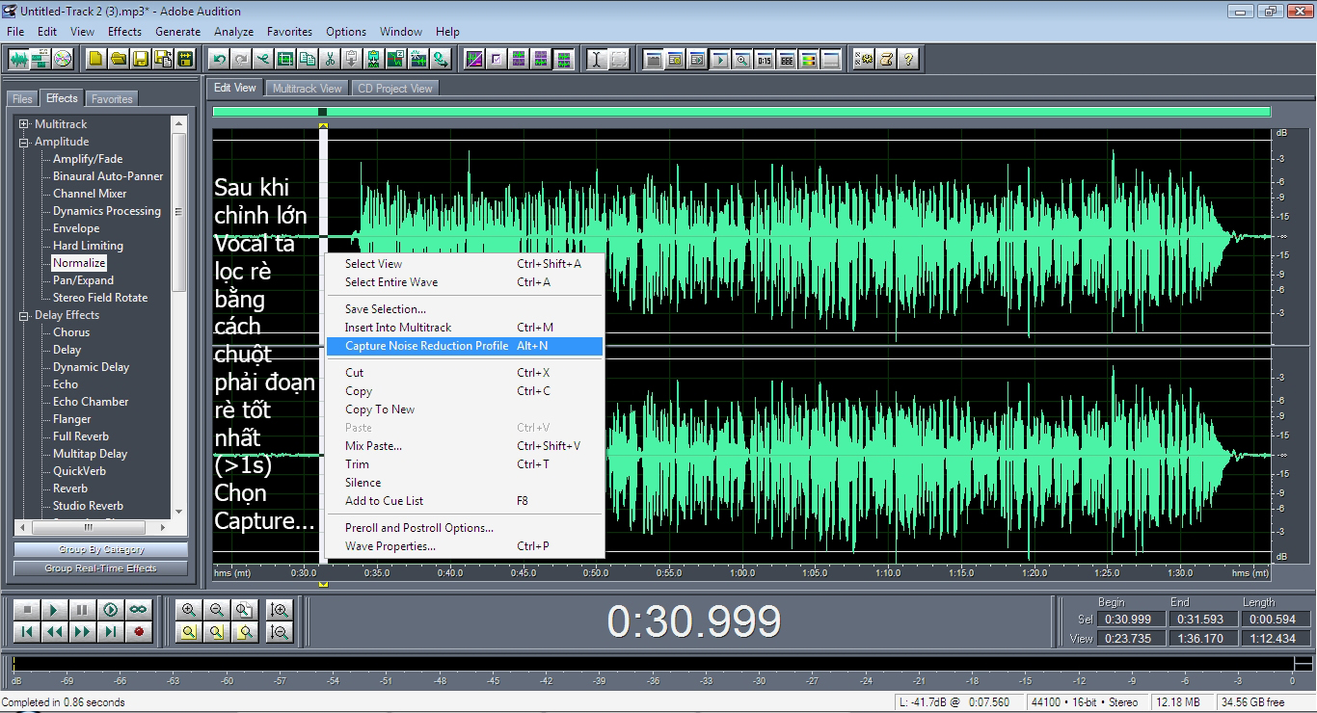Screen dimensions: 1317x713
Task: Collapse the Delay Effects group
Action: coord(24,315)
